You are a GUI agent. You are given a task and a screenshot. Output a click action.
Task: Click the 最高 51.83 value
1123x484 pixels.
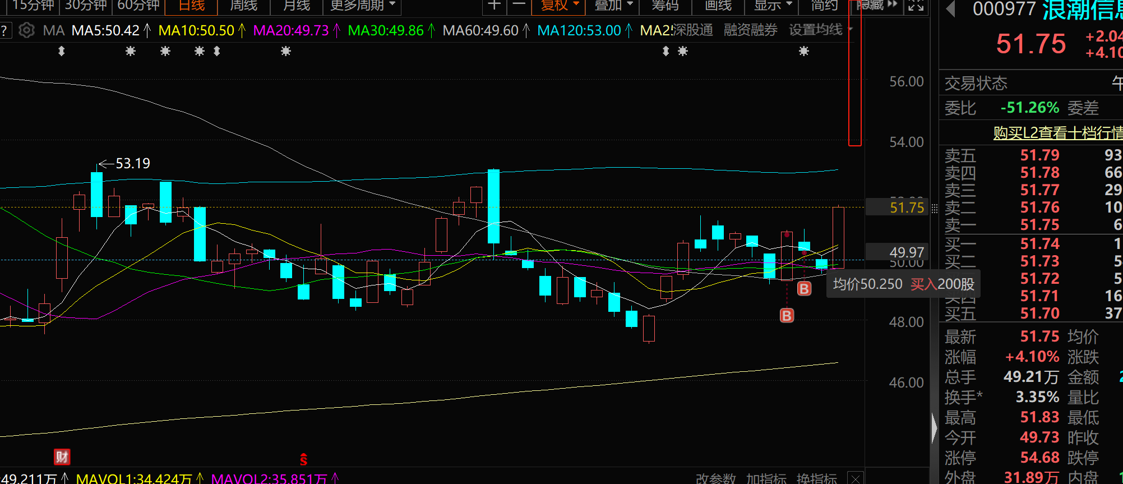pyautogui.click(x=1039, y=417)
